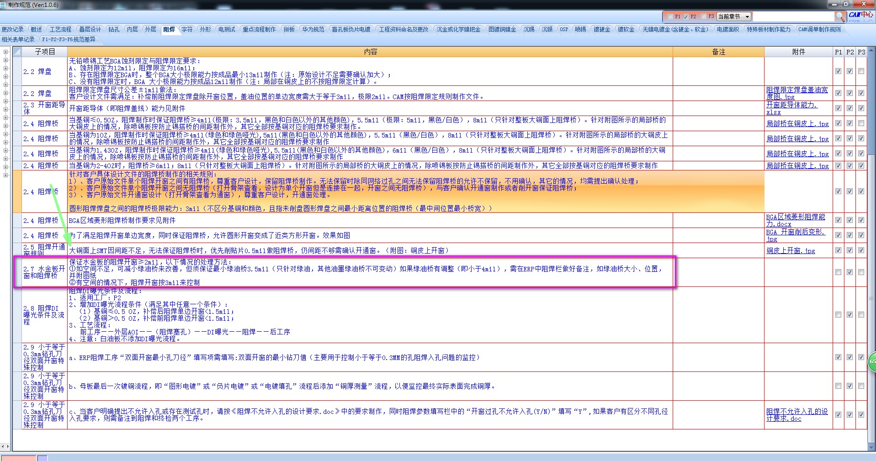The width and height of the screenshot is (876, 461).
Task: Click the 附件 column header
Action: point(798,52)
